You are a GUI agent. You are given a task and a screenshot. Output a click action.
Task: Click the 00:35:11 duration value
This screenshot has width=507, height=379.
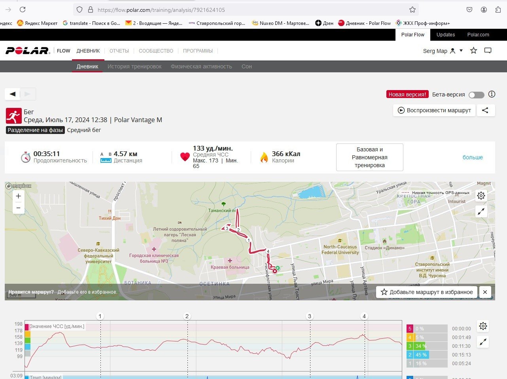(47, 154)
